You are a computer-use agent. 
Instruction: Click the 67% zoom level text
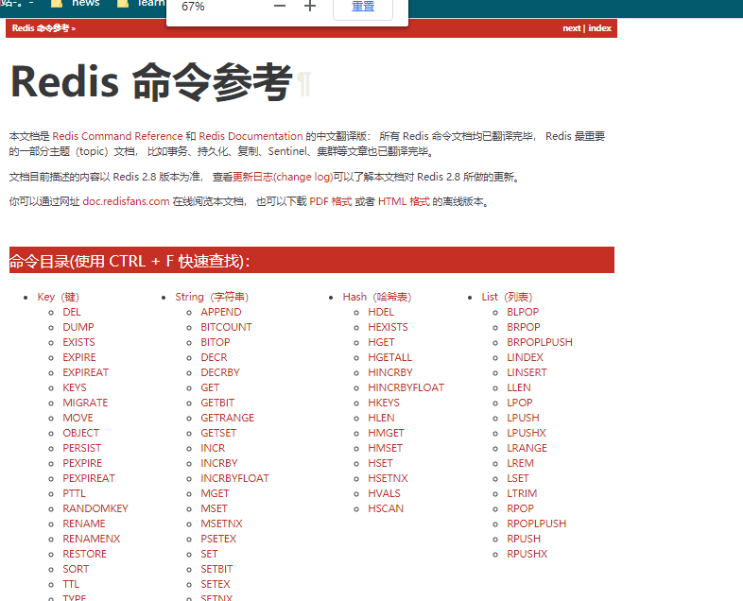pyautogui.click(x=193, y=7)
